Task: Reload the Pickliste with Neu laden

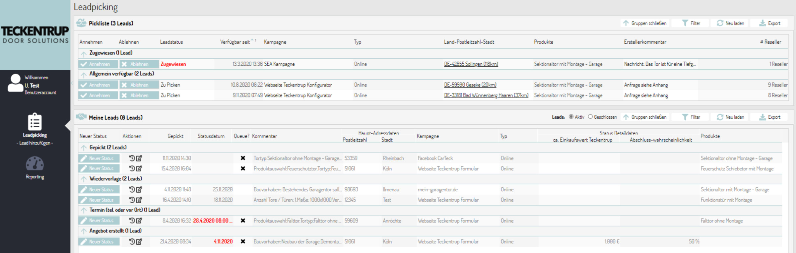Action: (730, 23)
